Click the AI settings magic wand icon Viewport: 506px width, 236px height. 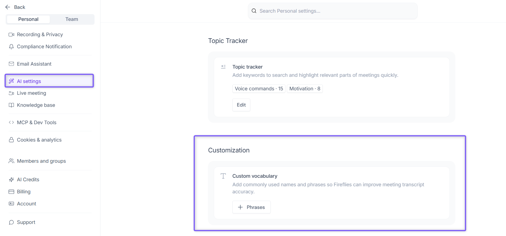[x=11, y=81]
